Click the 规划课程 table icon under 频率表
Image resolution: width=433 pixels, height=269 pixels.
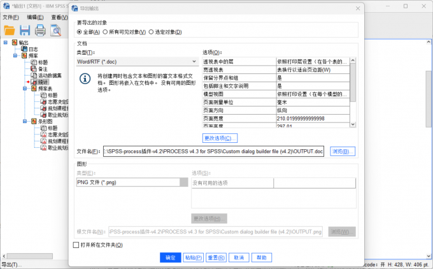43,108
